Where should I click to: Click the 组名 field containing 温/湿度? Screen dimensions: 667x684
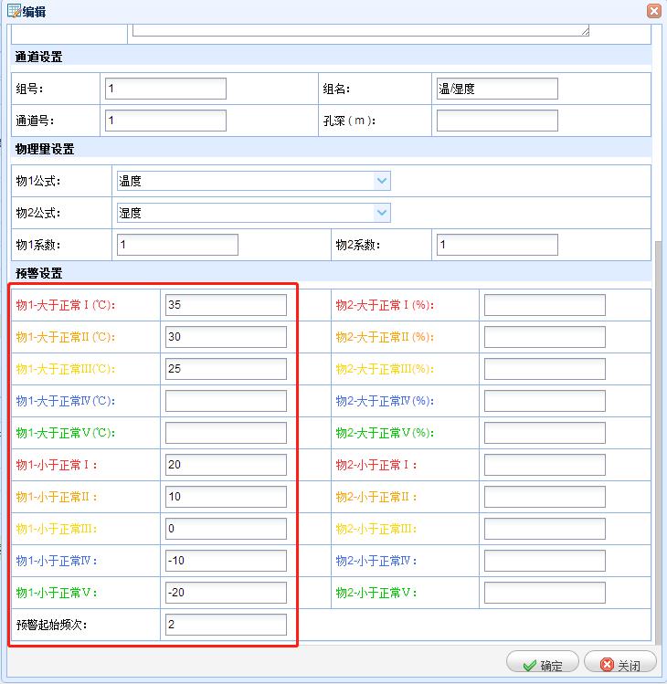point(497,89)
